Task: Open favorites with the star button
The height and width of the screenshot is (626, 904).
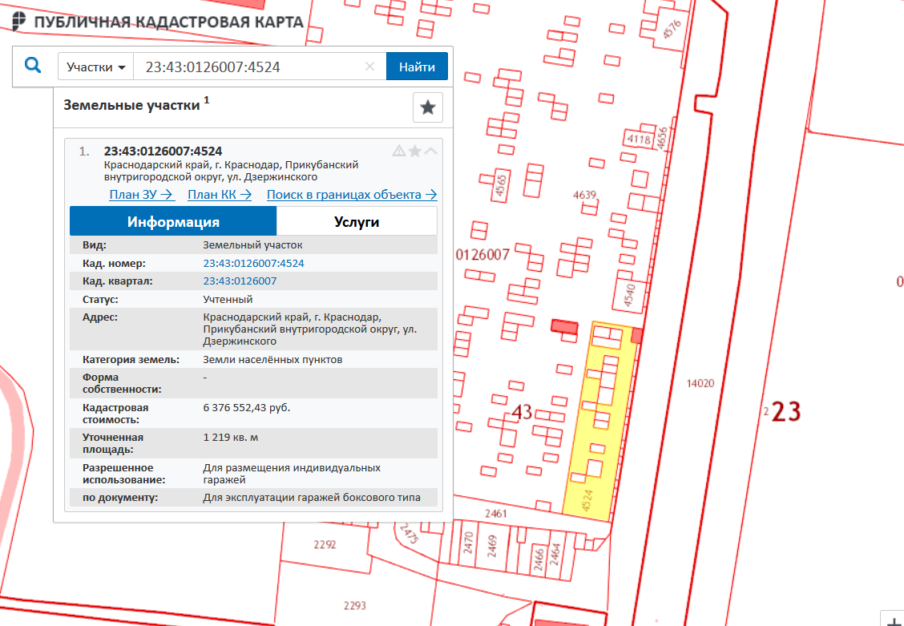Action: (x=428, y=107)
